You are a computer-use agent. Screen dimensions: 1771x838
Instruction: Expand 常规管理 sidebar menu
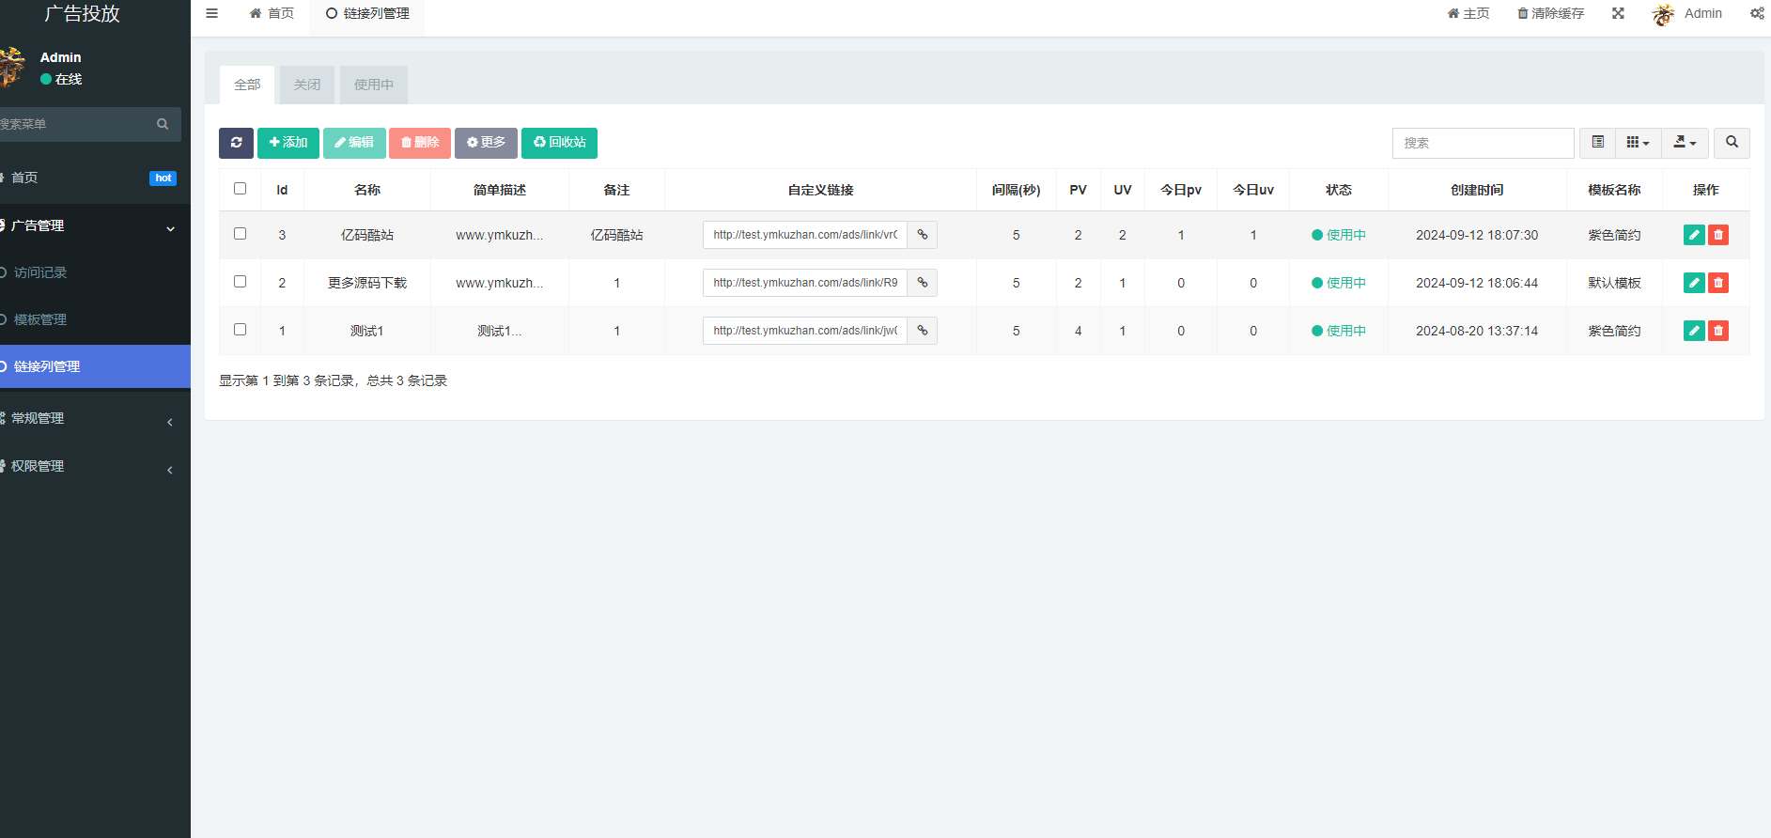[85, 419]
